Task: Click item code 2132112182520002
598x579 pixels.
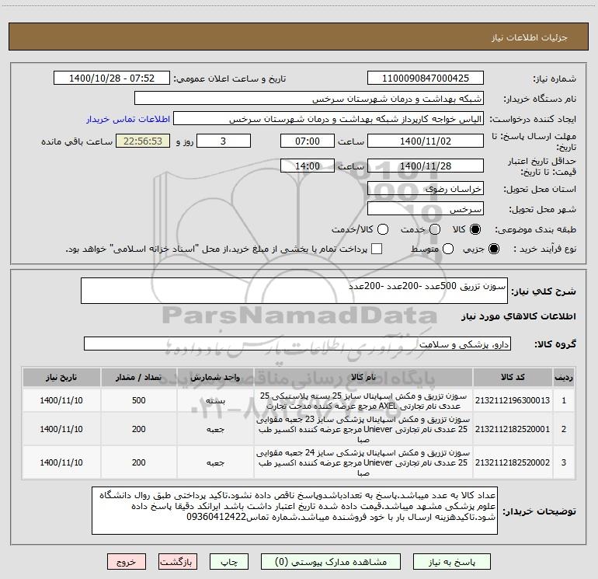Action: (513, 462)
